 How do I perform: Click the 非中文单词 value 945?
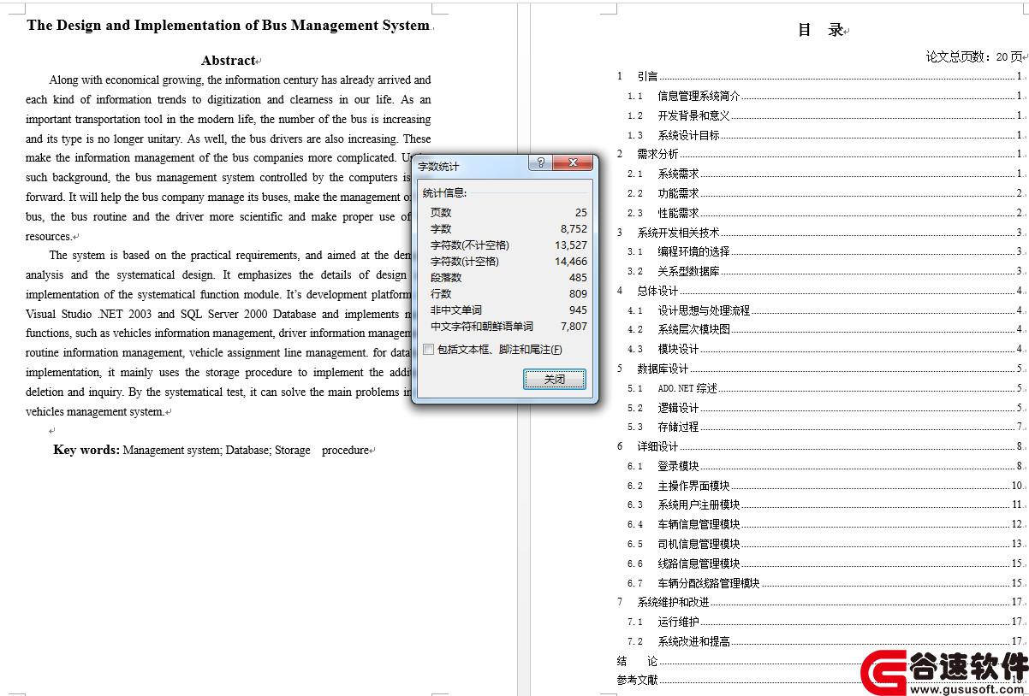tap(578, 310)
